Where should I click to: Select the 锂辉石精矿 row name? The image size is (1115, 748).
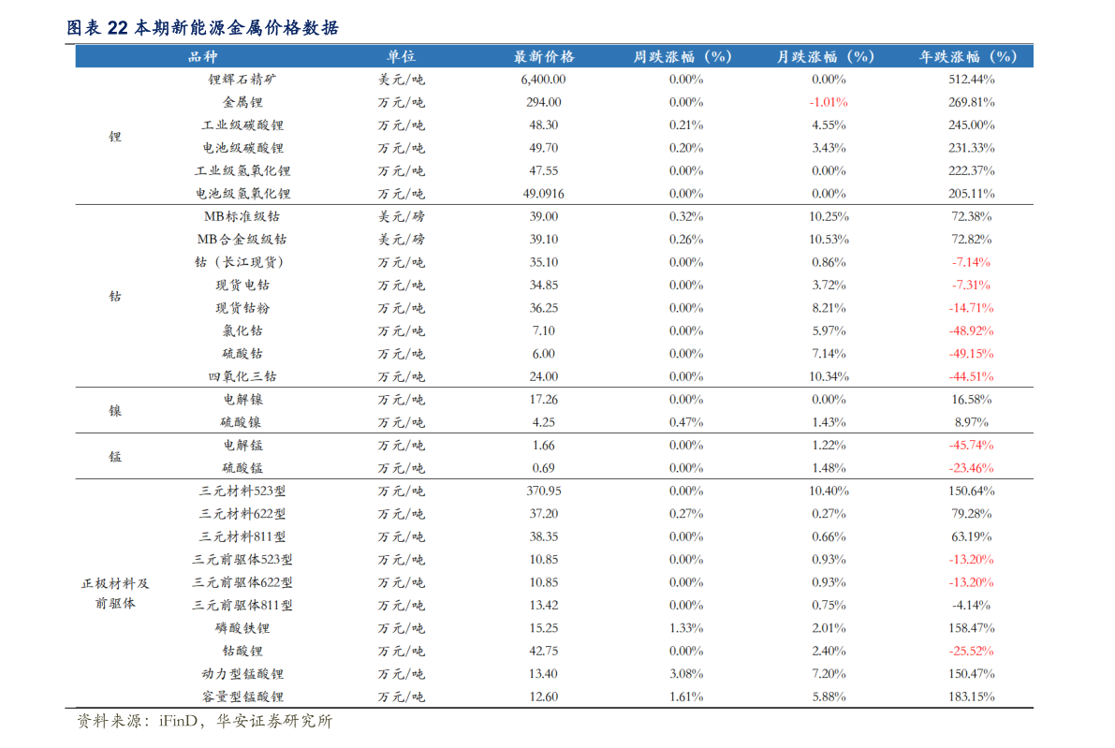242,80
